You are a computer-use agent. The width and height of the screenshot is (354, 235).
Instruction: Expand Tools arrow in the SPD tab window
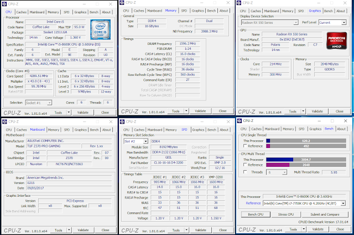[186, 230]
